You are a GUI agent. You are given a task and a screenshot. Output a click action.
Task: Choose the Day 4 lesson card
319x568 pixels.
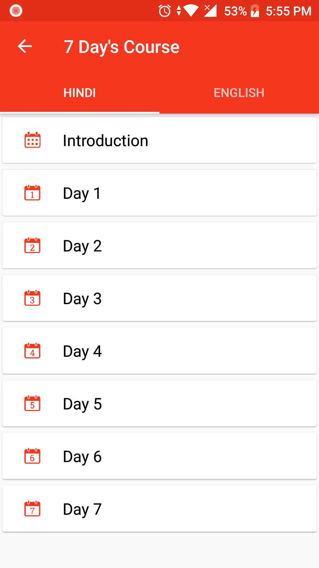coord(159,351)
